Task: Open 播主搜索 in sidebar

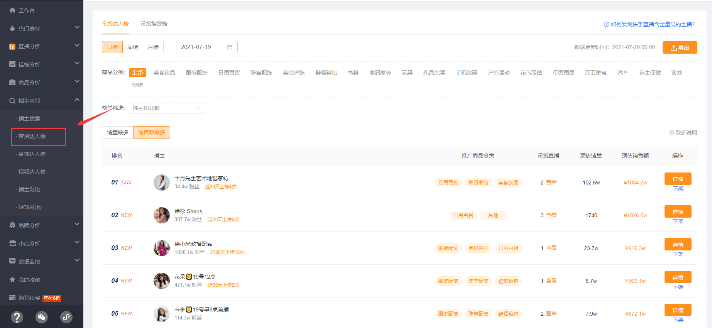Action: click(x=29, y=118)
